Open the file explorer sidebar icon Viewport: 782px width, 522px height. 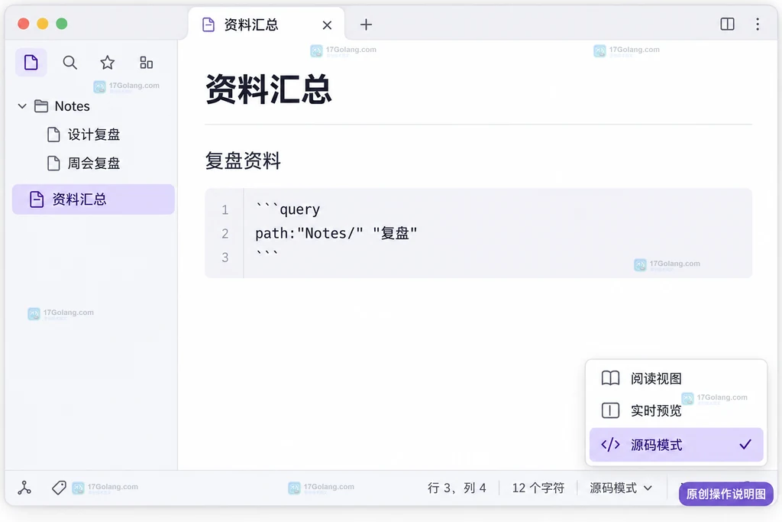coord(31,63)
